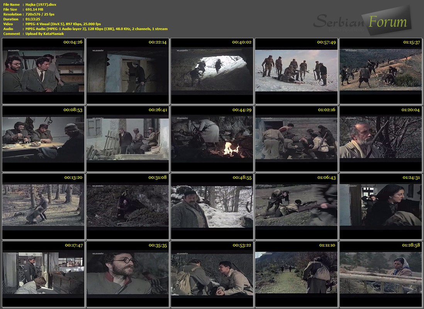
Task: Click the table scene frame at 00:08:53
Action: (x=43, y=139)
